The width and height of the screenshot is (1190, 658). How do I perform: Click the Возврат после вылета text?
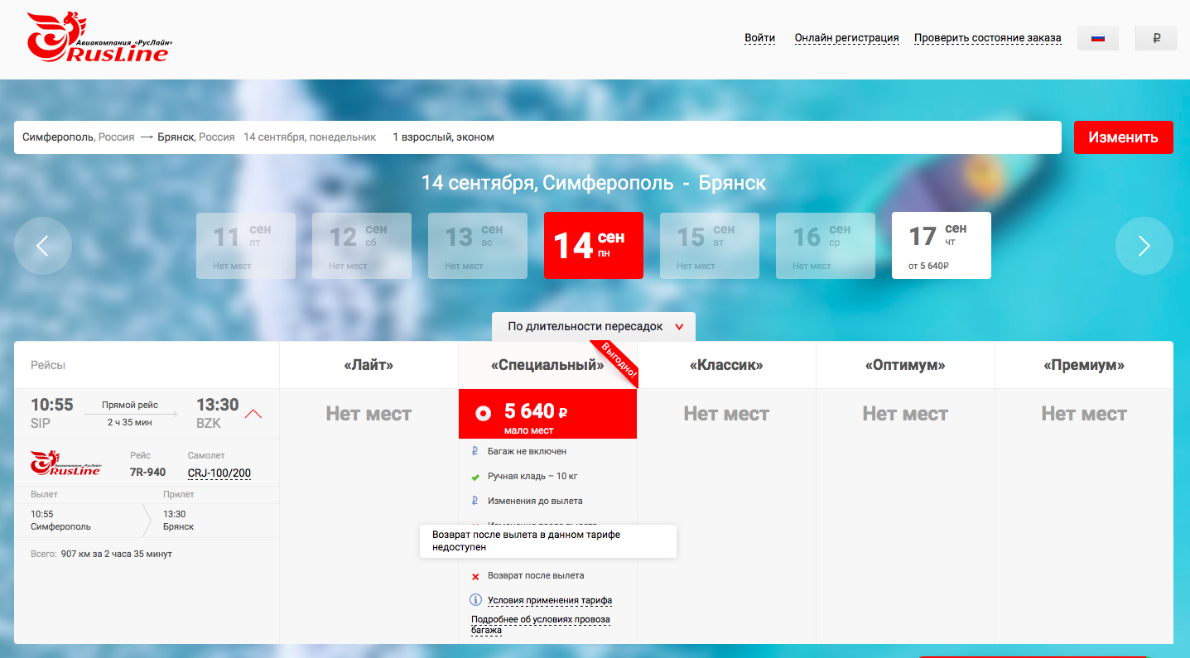(x=536, y=575)
